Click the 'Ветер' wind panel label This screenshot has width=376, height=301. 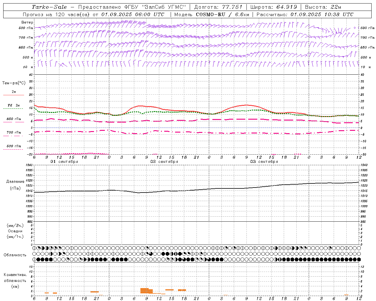pos(27,22)
